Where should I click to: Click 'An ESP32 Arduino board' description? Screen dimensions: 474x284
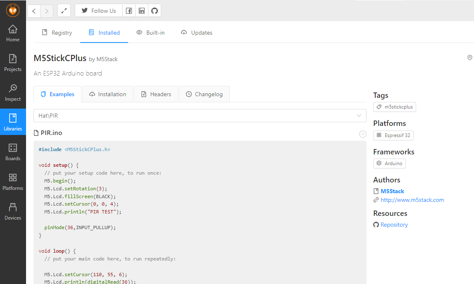68,73
